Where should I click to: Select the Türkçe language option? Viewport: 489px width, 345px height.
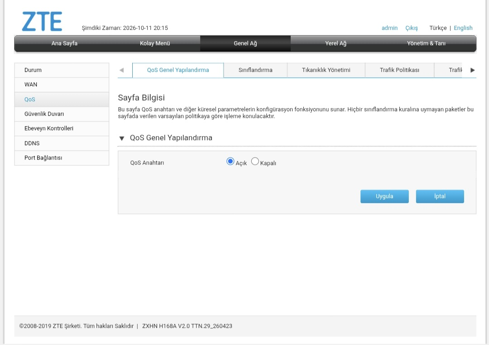click(x=438, y=28)
